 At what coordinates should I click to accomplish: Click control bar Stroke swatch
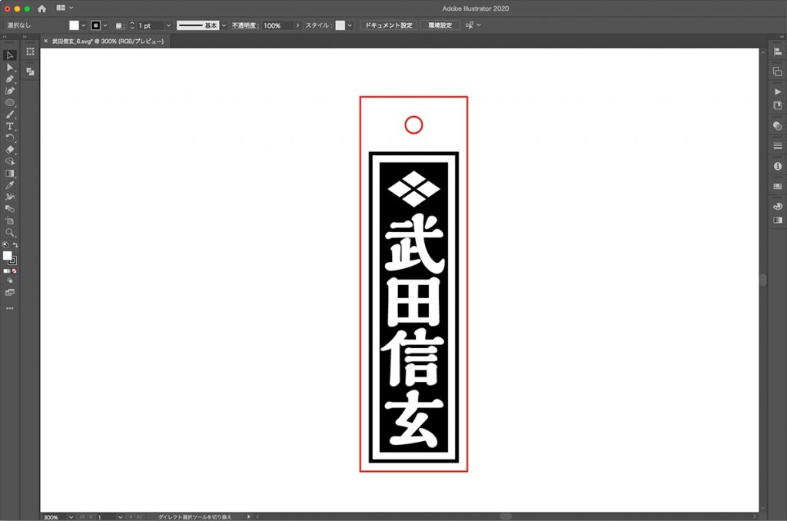pyautogui.click(x=95, y=25)
